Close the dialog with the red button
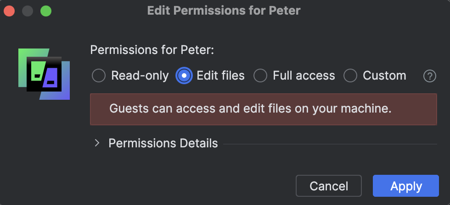The image size is (450, 205). (x=9, y=11)
